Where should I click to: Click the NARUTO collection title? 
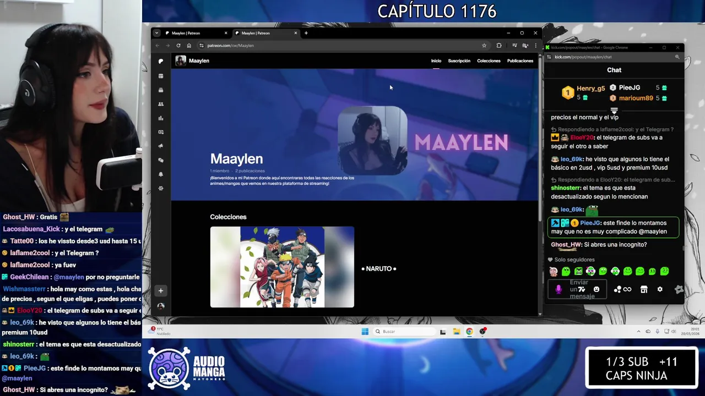tap(379, 268)
